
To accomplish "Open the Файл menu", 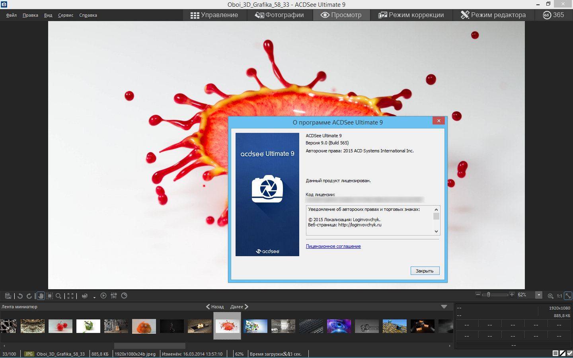I will click(x=11, y=15).
